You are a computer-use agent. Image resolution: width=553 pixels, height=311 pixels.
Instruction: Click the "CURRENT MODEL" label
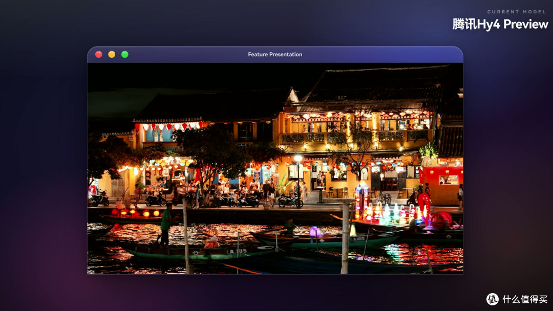tap(517, 12)
